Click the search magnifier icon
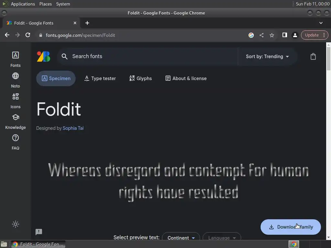 [64, 57]
